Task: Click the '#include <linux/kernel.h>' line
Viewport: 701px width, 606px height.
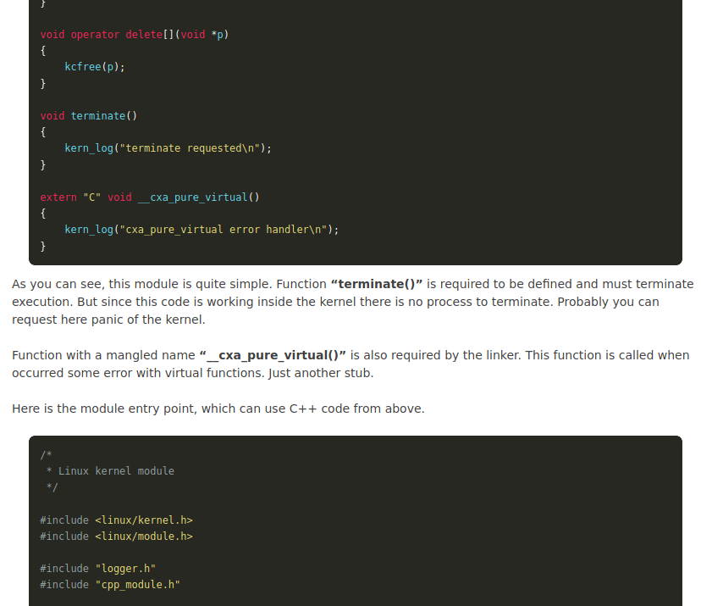Action: coord(116,520)
